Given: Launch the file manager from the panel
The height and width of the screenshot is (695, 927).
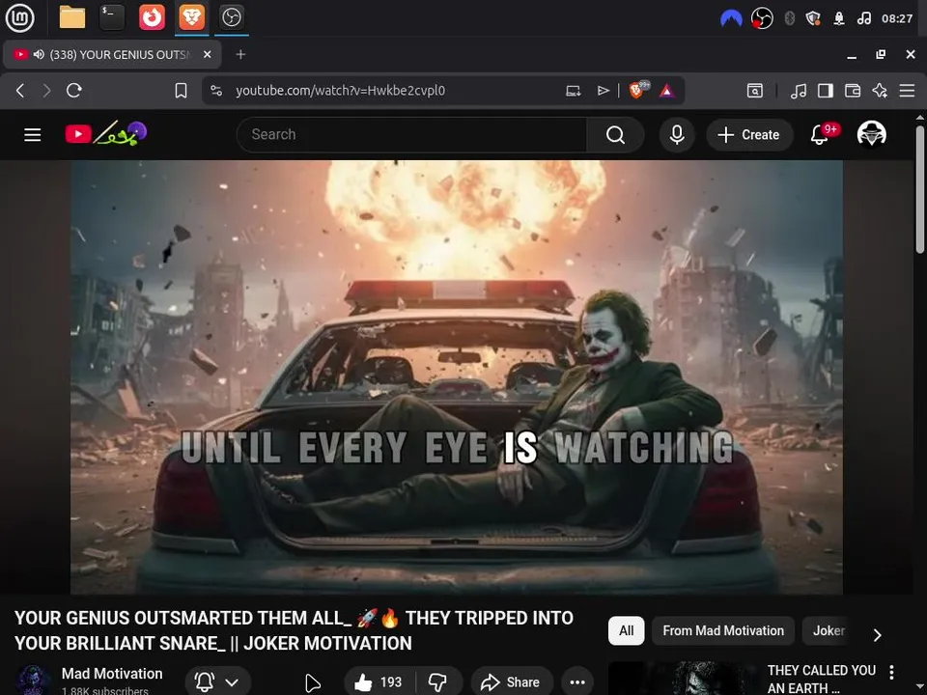Looking at the screenshot, I should pos(72,17).
